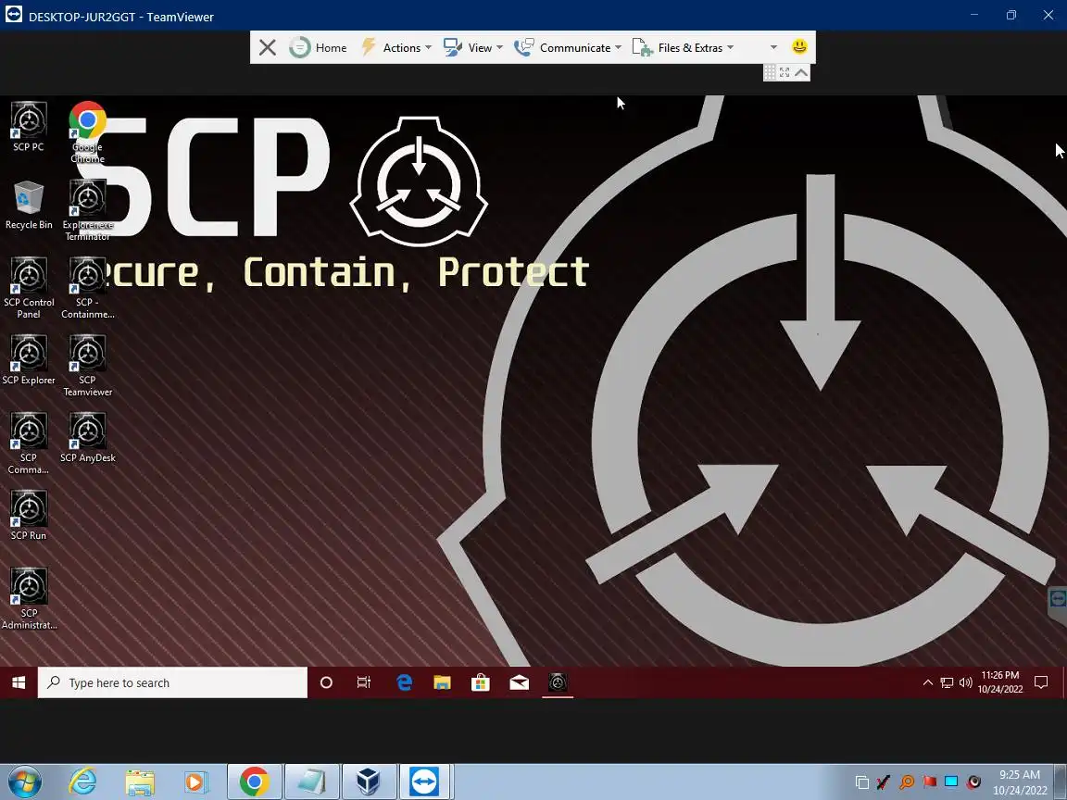Open Windows Explorer from local taskbar

tap(140, 781)
